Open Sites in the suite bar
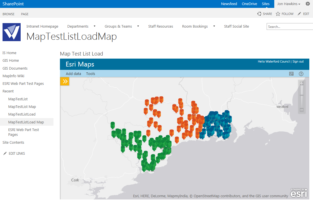 pos(265,4)
